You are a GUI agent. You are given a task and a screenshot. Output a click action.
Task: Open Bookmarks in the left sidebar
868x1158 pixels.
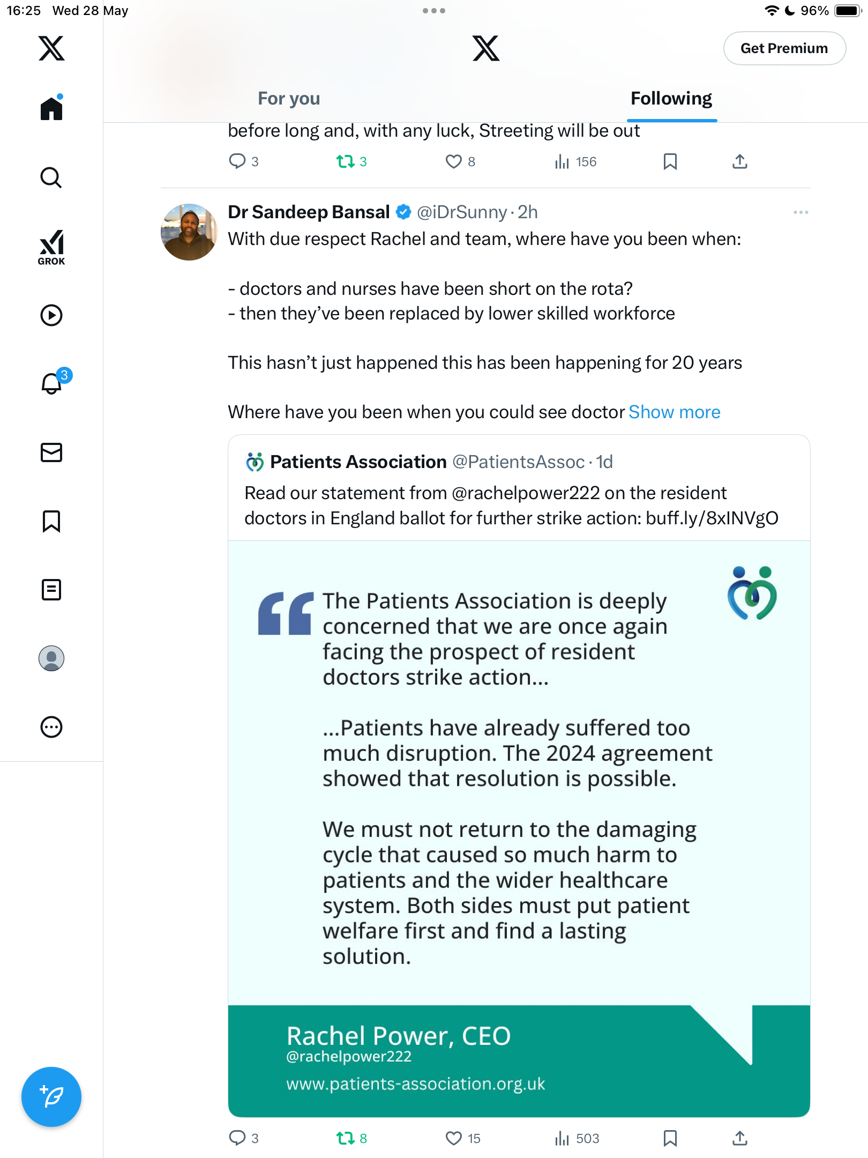[51, 521]
